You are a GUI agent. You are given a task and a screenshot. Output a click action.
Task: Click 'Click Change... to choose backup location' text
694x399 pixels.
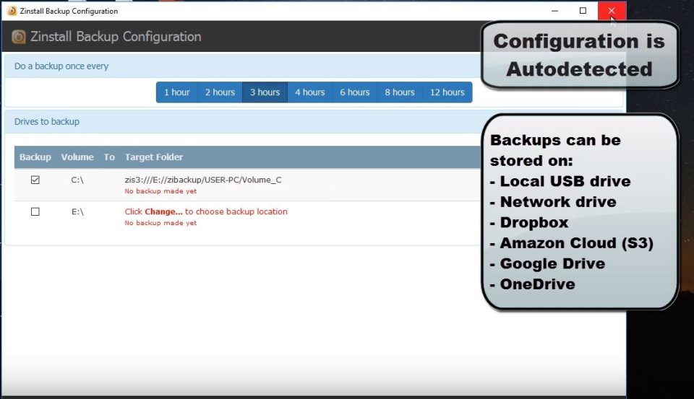click(206, 211)
